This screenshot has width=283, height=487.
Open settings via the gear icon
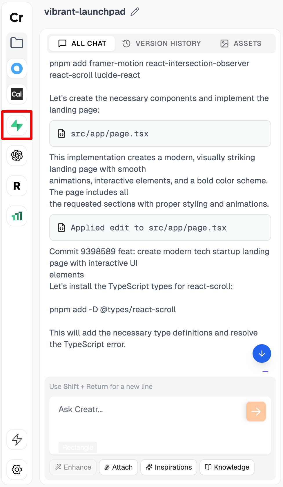click(x=17, y=470)
